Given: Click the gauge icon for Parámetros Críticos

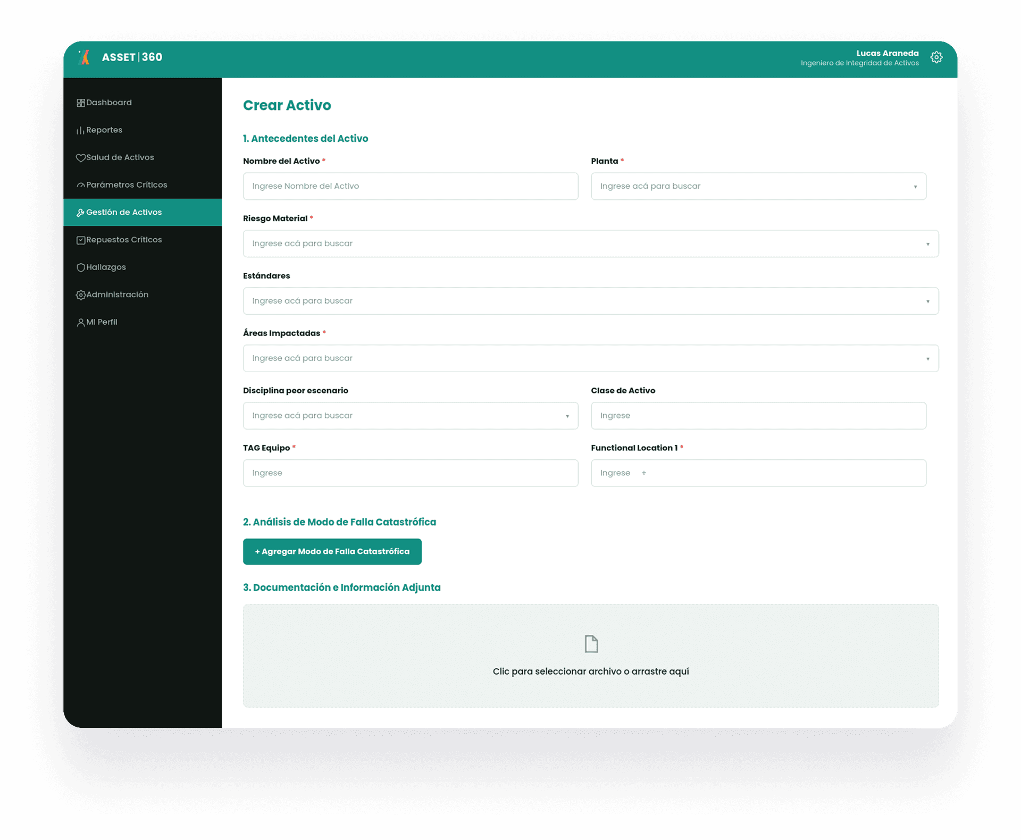Looking at the screenshot, I should [81, 185].
